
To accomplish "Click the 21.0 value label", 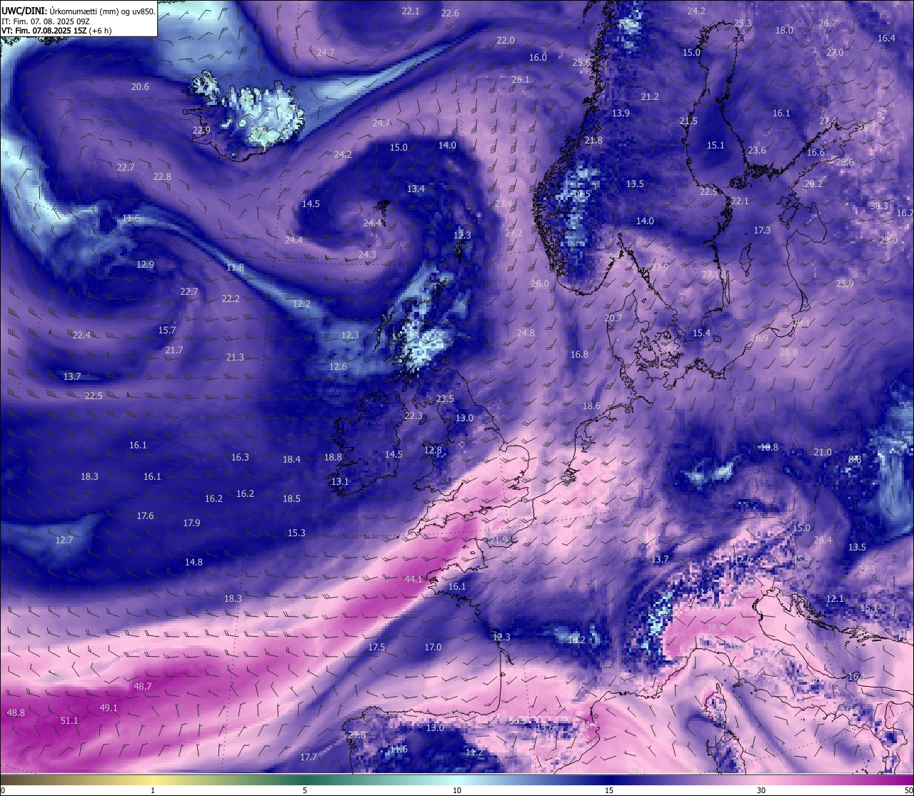I will 823,452.
